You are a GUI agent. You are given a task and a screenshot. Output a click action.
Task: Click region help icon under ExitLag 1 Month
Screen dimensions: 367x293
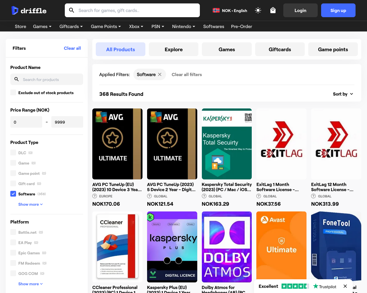[x=259, y=196]
